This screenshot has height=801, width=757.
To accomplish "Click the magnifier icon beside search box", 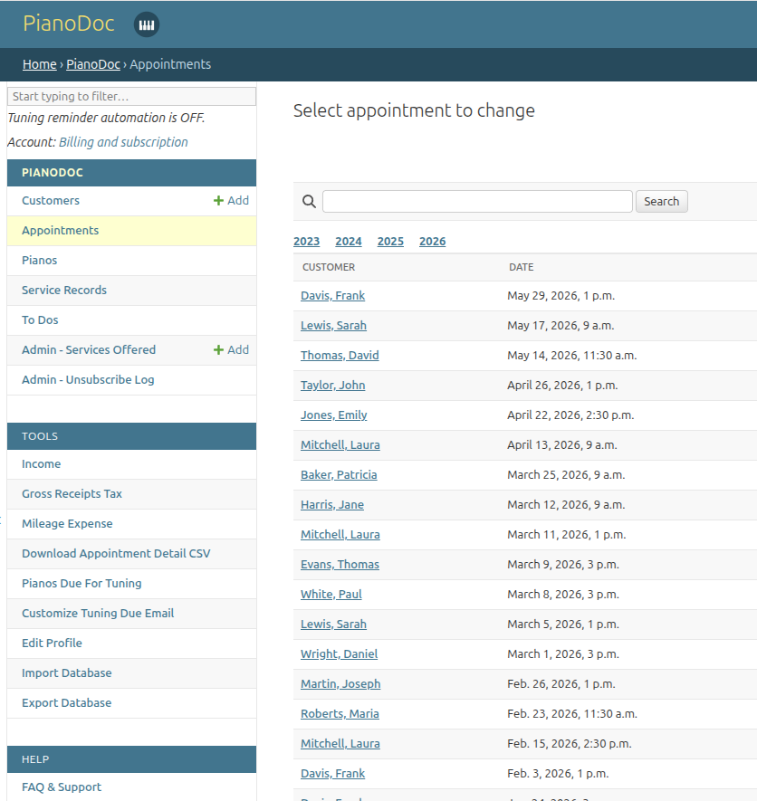I will (x=309, y=201).
